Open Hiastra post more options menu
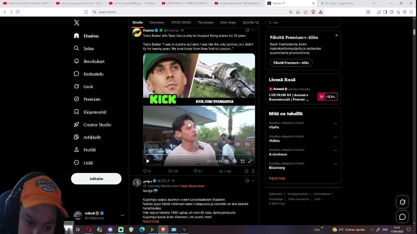Viewport: 417px width, 234px height. [253, 31]
